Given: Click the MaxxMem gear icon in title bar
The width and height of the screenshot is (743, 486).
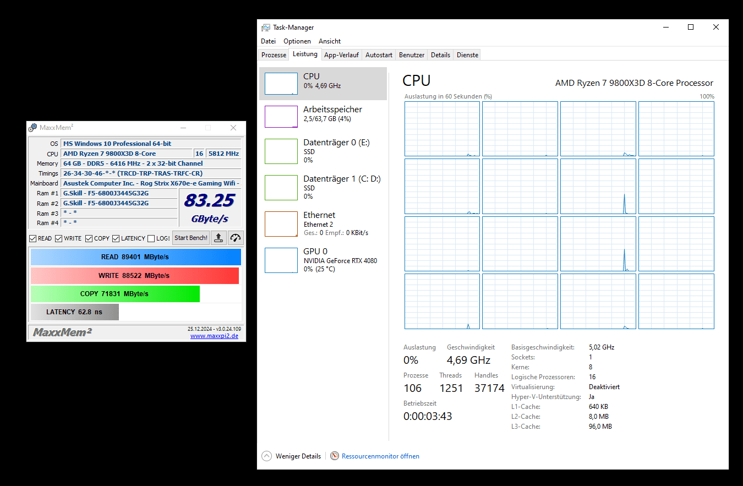Looking at the screenshot, I should click(33, 128).
